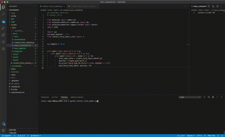Image resolution: width=225 pixels, height=137 pixels.
Task: Open the Extensions view icon
Action: tap(3, 35)
